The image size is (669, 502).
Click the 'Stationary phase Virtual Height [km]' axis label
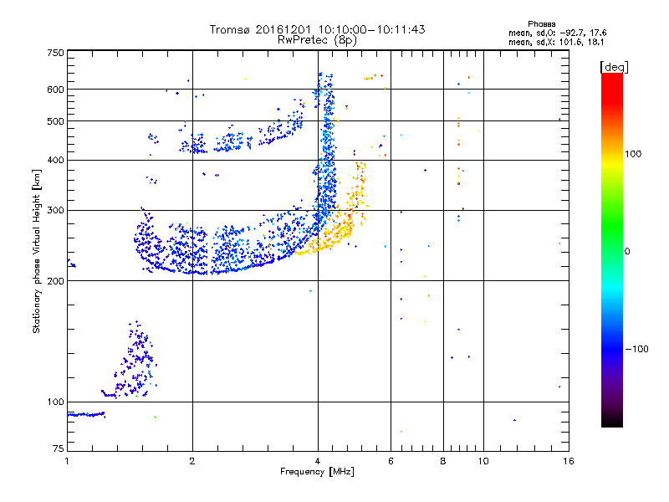tap(36, 251)
